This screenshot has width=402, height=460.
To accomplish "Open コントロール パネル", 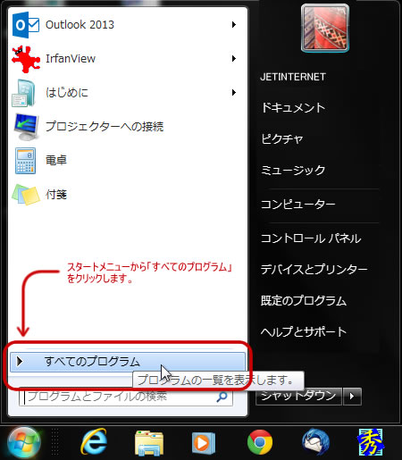I will pyautogui.click(x=311, y=238).
